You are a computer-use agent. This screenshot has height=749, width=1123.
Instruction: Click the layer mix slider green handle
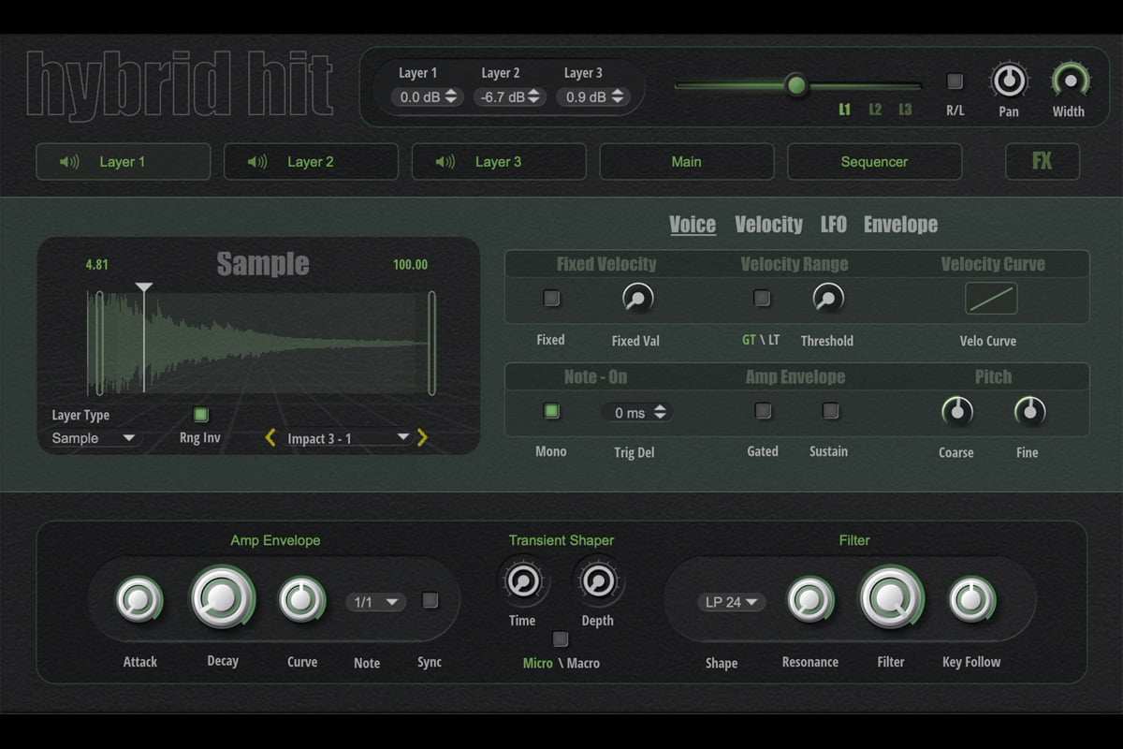point(796,86)
